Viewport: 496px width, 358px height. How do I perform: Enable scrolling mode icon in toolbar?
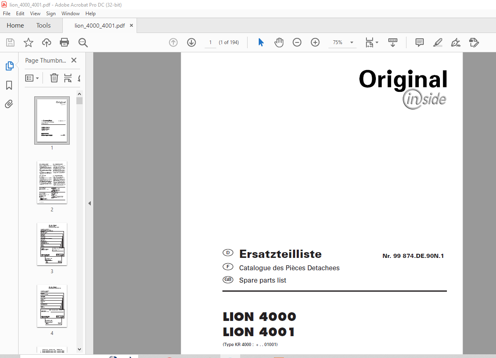point(392,42)
